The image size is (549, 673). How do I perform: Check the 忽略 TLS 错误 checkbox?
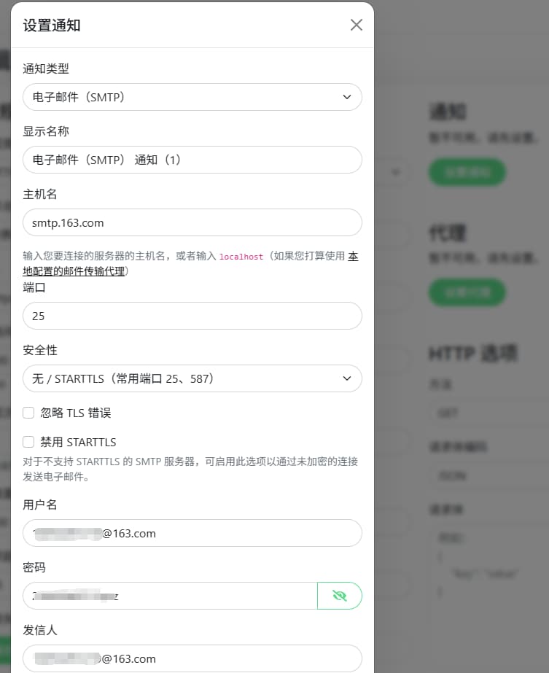coord(28,413)
